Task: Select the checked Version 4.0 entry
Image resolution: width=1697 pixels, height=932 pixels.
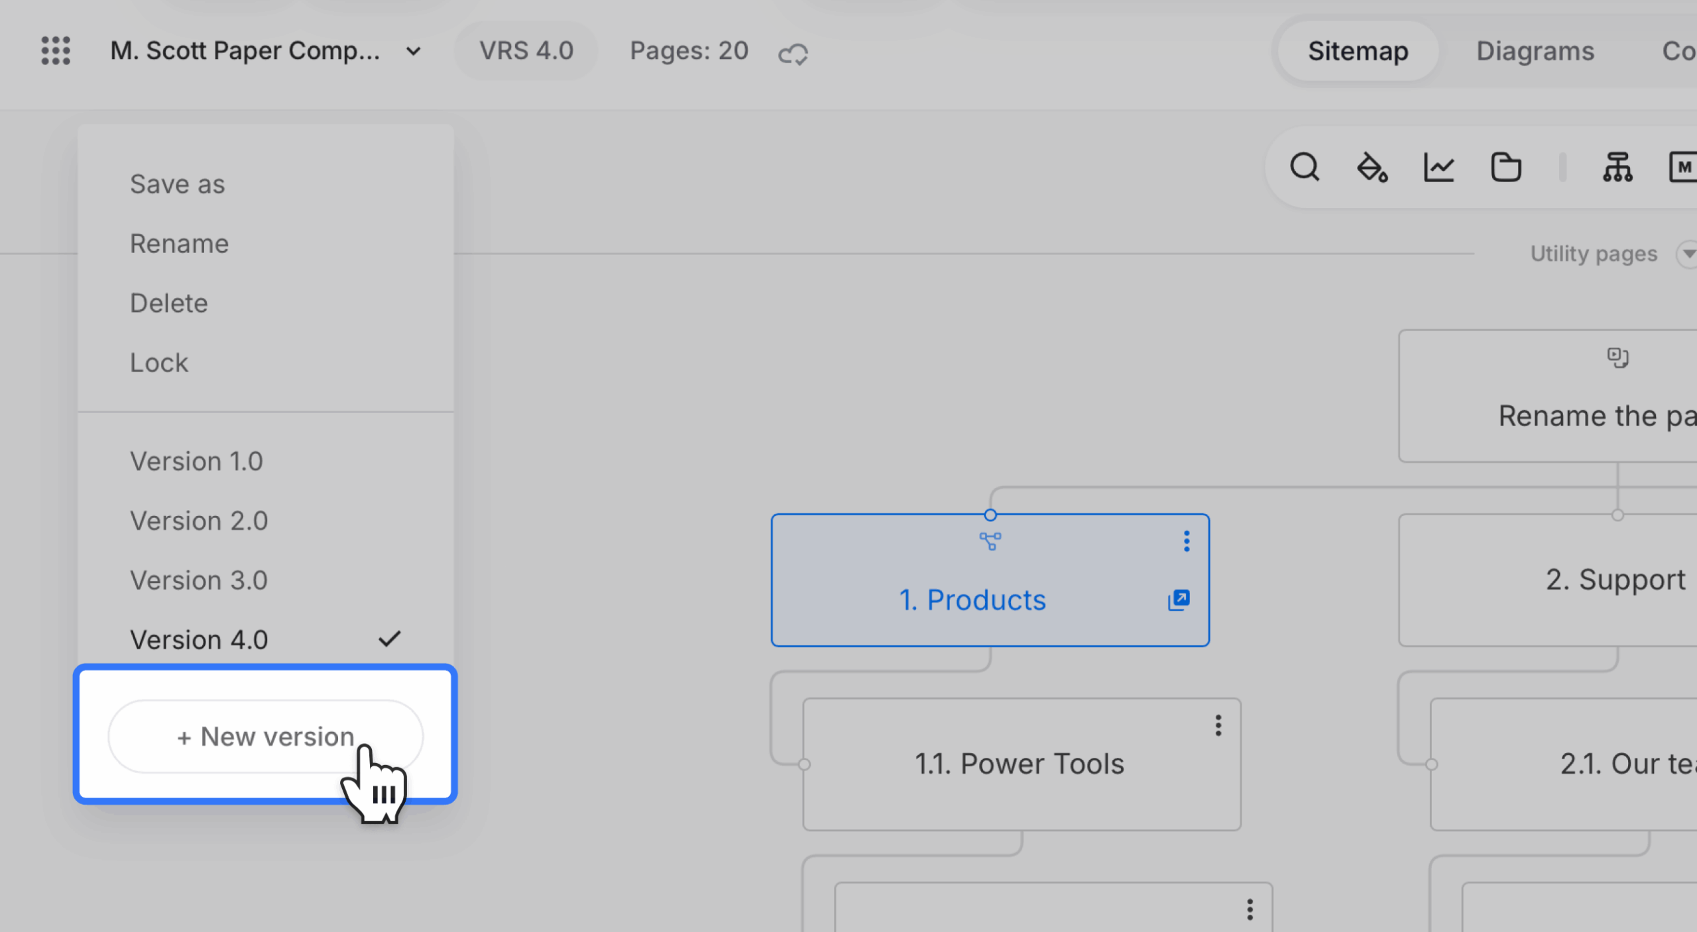Action: (266, 640)
